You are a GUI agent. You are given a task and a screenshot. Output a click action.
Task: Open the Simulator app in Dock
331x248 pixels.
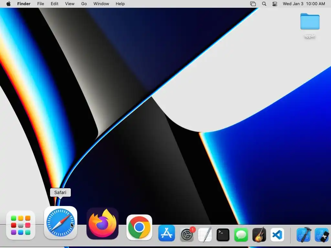[x=322, y=235]
